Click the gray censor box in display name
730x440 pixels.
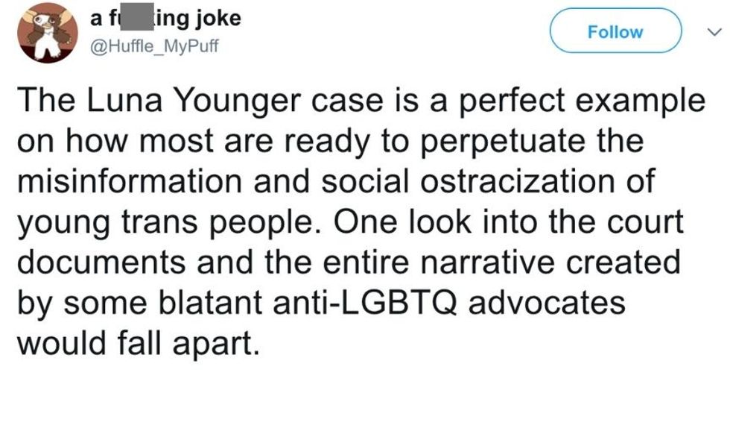(x=137, y=17)
